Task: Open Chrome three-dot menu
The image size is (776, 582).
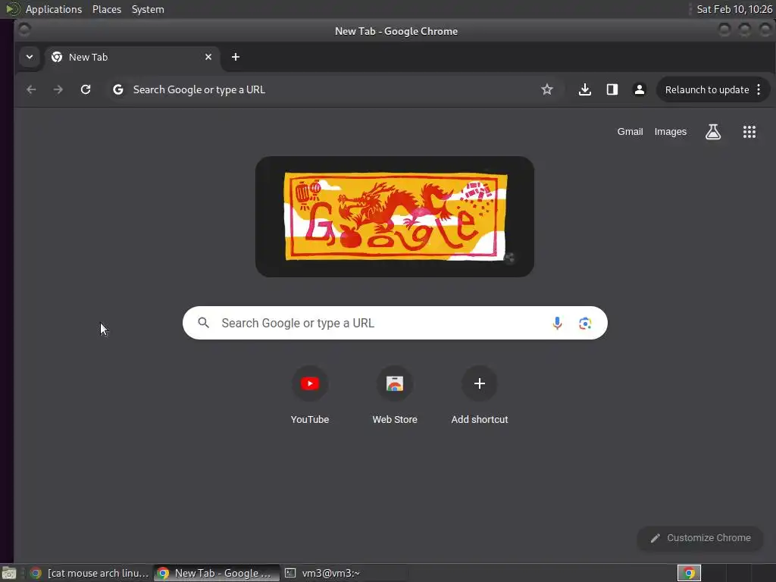Action: pyautogui.click(x=759, y=89)
